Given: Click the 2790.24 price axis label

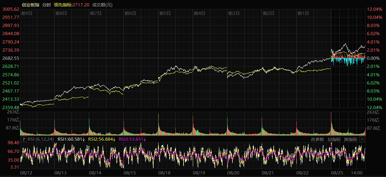Looking at the screenshot, I should click(11, 42).
